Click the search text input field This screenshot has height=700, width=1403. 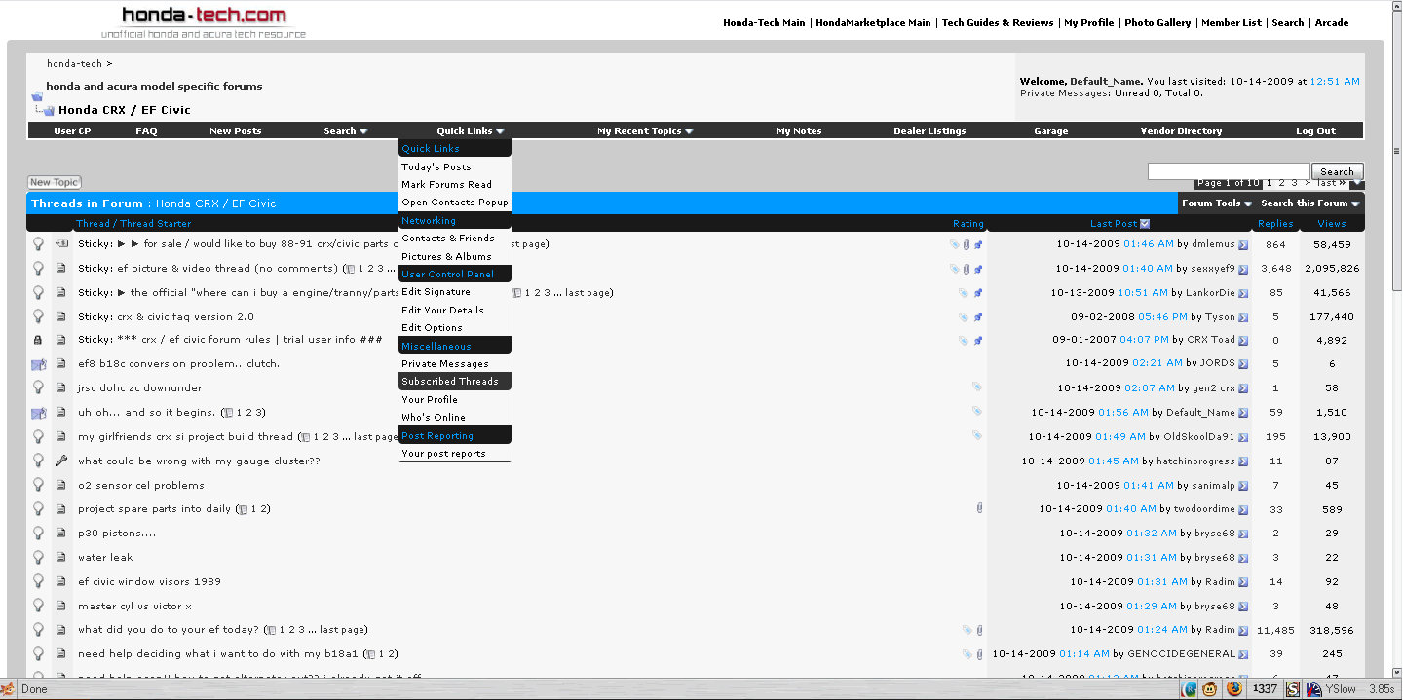(1228, 171)
